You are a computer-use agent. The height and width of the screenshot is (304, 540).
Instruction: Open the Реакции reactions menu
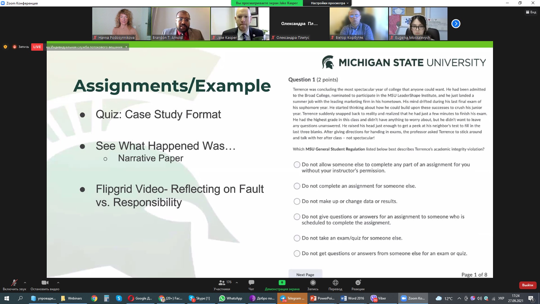click(358, 283)
